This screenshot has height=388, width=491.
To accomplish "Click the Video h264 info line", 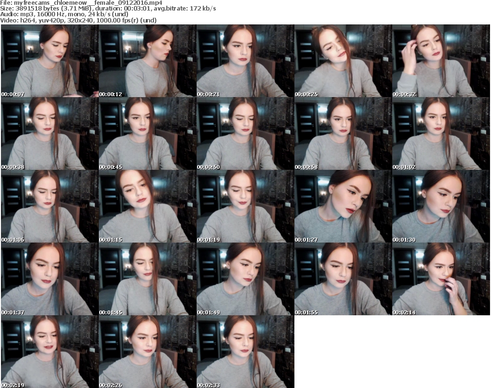I will [78, 20].
